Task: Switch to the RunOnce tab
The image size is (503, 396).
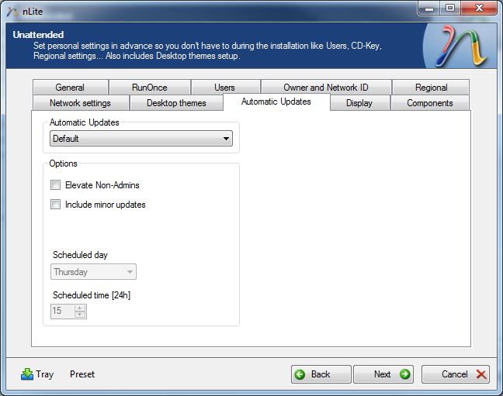Action: [x=150, y=88]
